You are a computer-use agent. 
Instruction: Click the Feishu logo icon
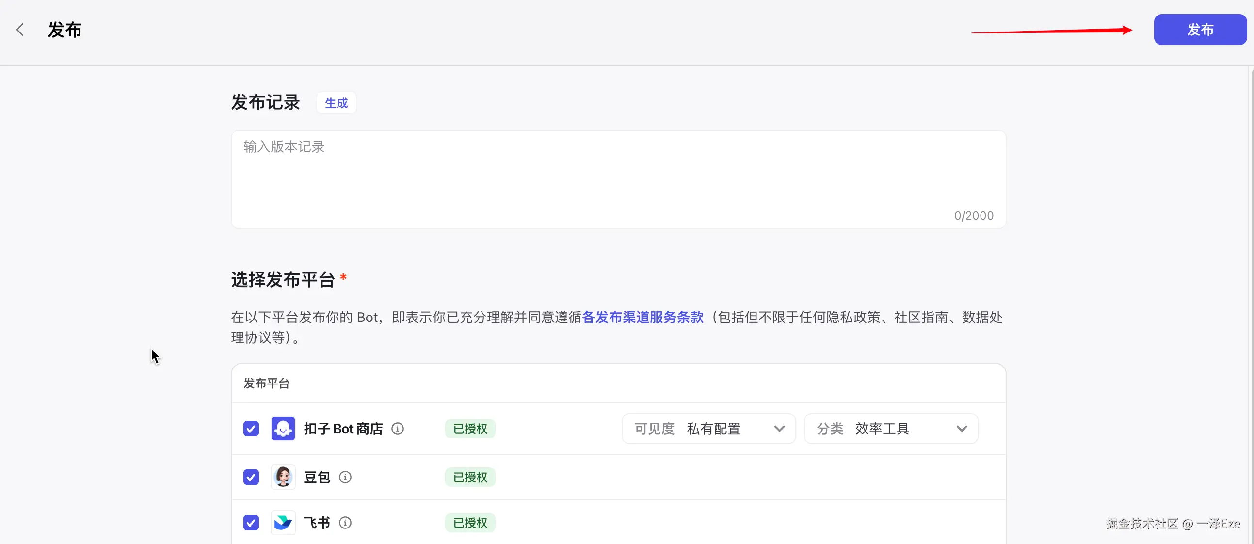click(x=283, y=523)
